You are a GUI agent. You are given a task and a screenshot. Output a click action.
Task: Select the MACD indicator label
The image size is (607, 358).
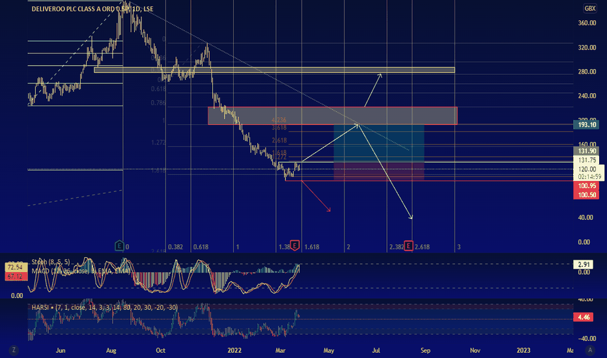[81, 271]
